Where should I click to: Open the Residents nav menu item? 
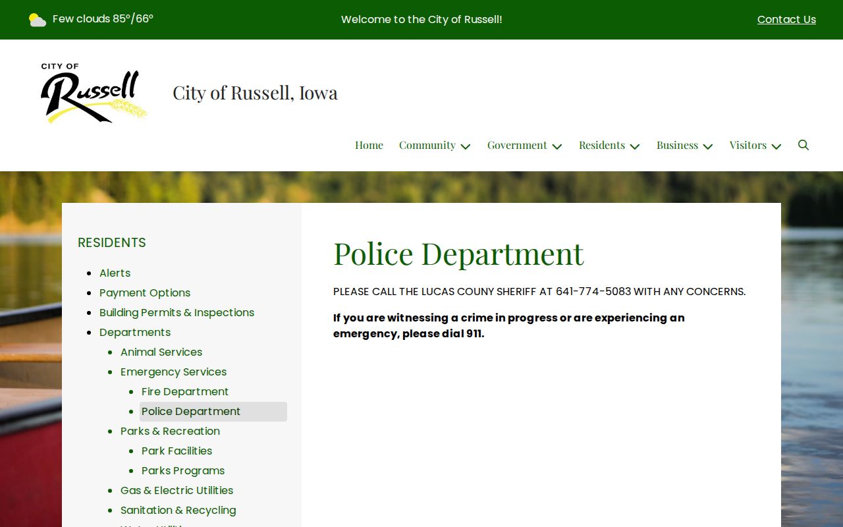[602, 145]
